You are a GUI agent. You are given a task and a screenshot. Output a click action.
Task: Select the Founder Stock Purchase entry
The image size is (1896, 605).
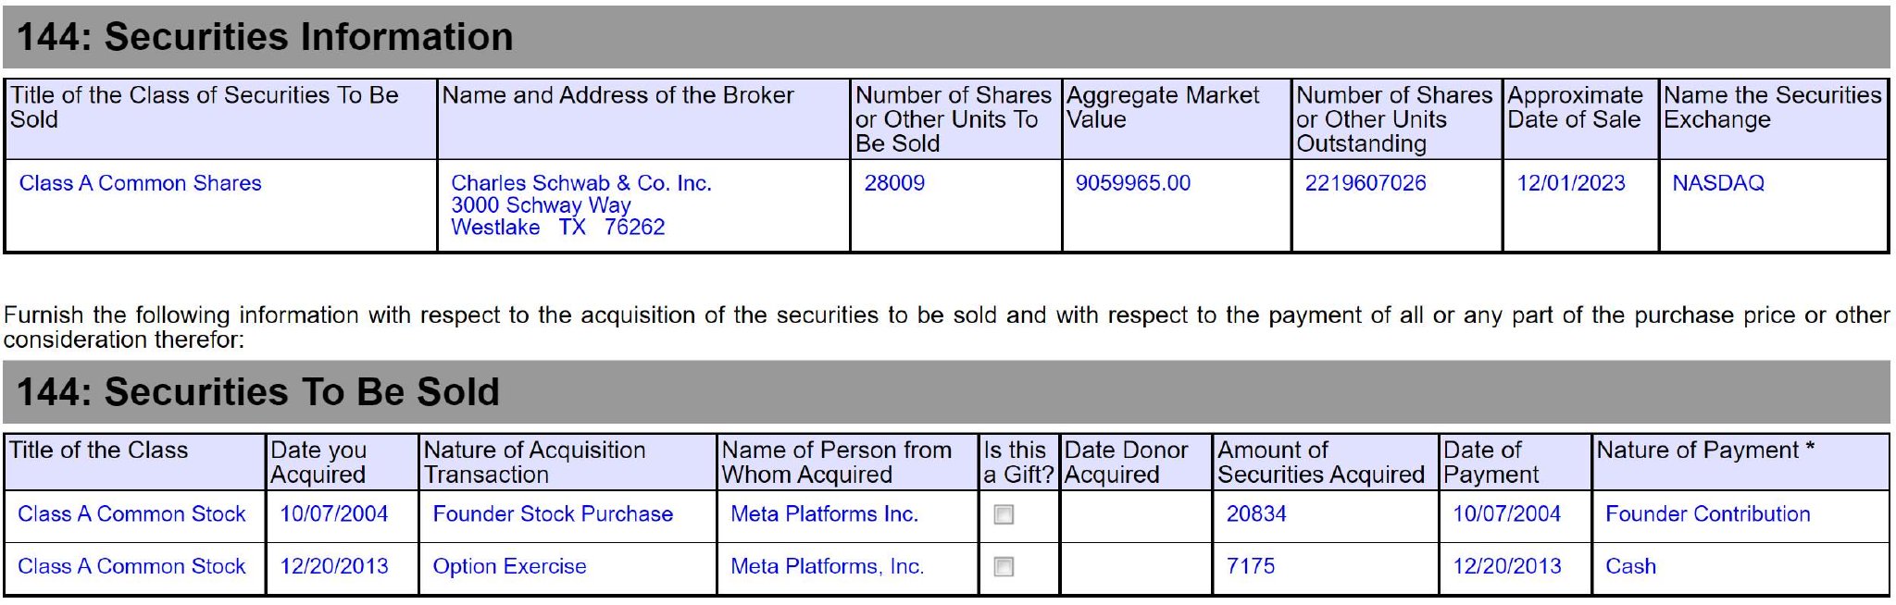point(553,514)
